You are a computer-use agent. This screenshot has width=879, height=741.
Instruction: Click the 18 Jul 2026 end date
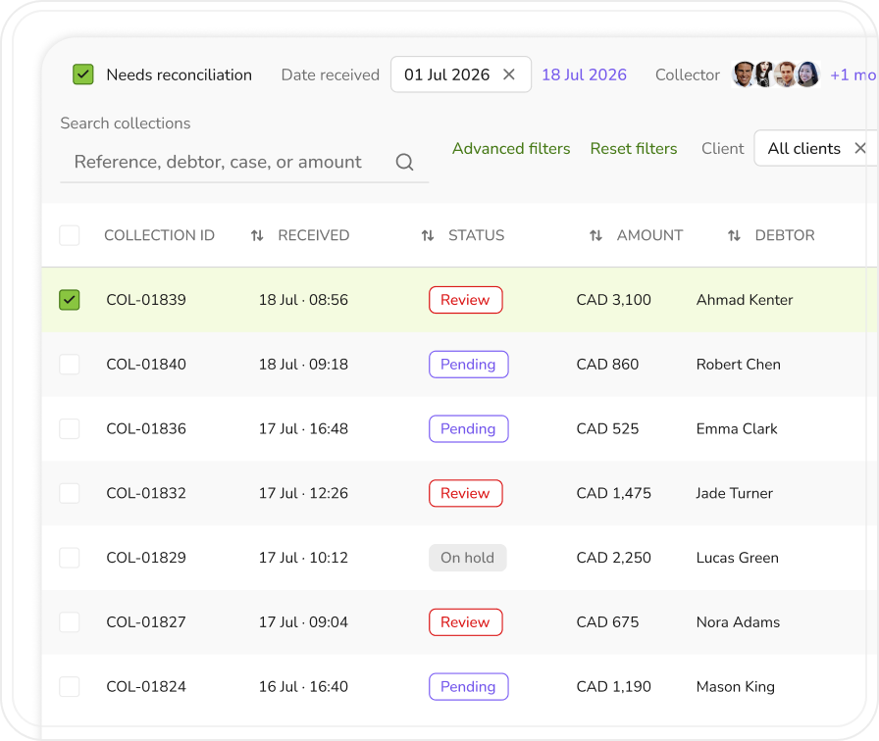pos(584,74)
